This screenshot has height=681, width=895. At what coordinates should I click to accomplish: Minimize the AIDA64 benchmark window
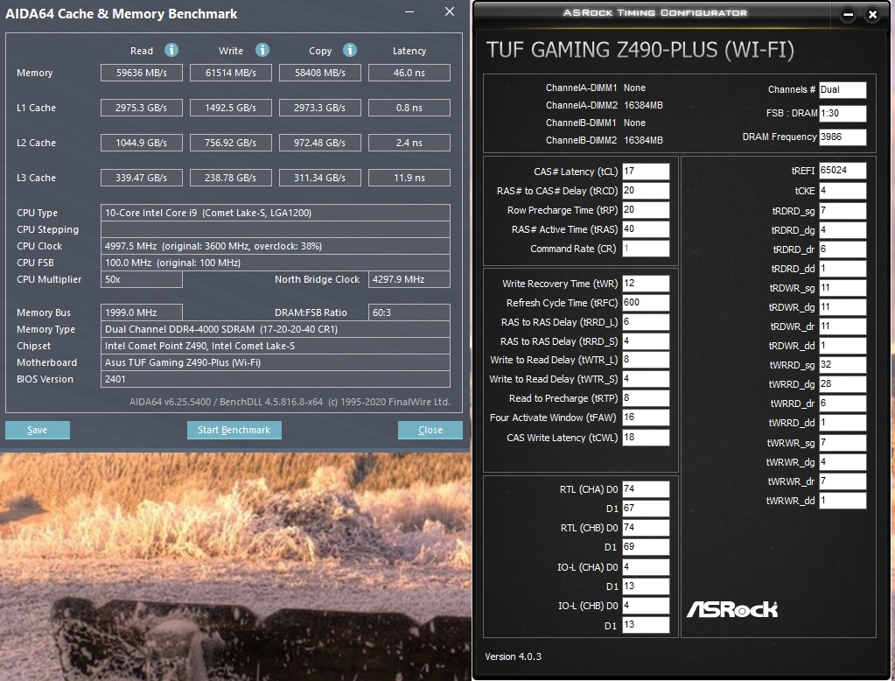pos(409,12)
